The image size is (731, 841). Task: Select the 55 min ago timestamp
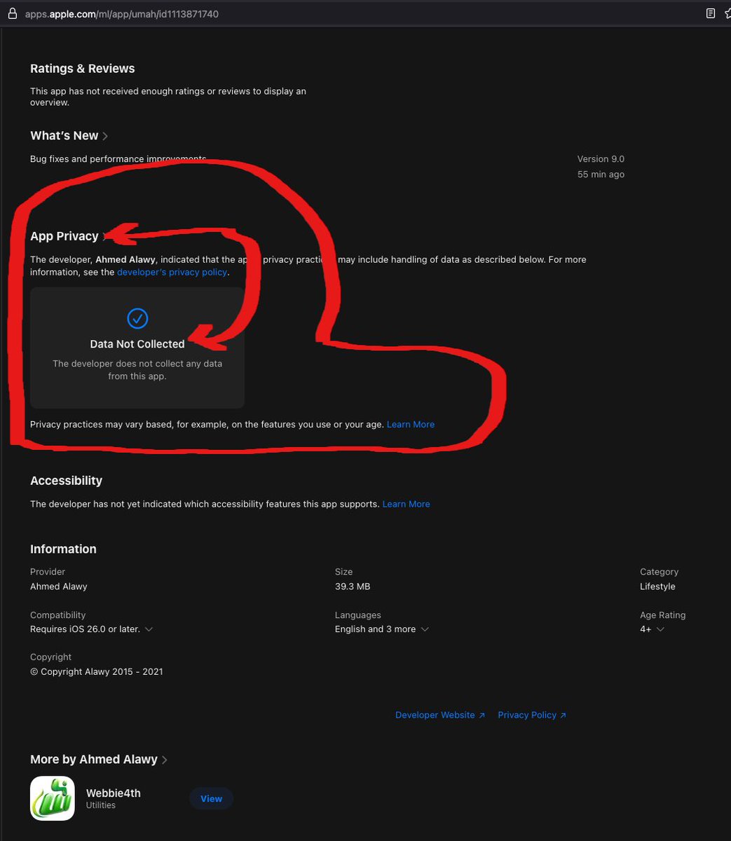(601, 175)
